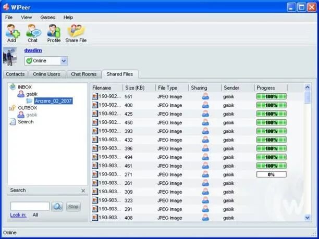Viewport: 319px width, 239px height.
Task: Click the sharing user icon in the 271 KB row
Action: tap(205, 174)
